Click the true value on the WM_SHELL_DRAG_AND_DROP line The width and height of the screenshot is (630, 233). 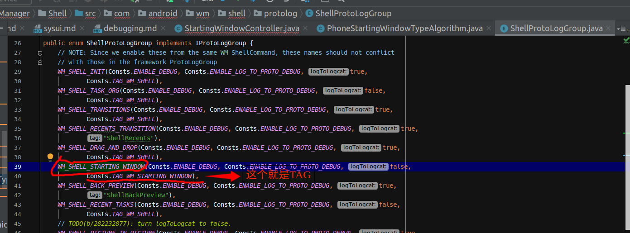(390, 147)
